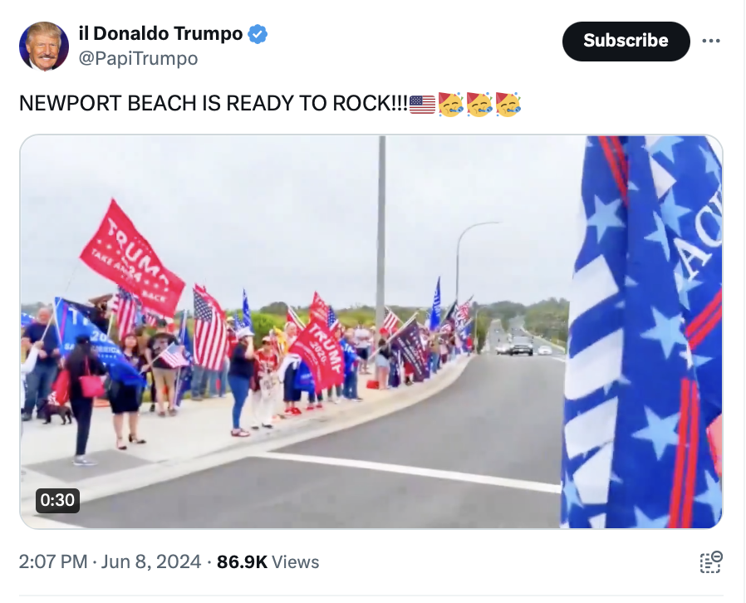Viewport: 746px width, 603px height.
Task: Open the display name il Donaldo Trumpo
Action: [x=161, y=34]
